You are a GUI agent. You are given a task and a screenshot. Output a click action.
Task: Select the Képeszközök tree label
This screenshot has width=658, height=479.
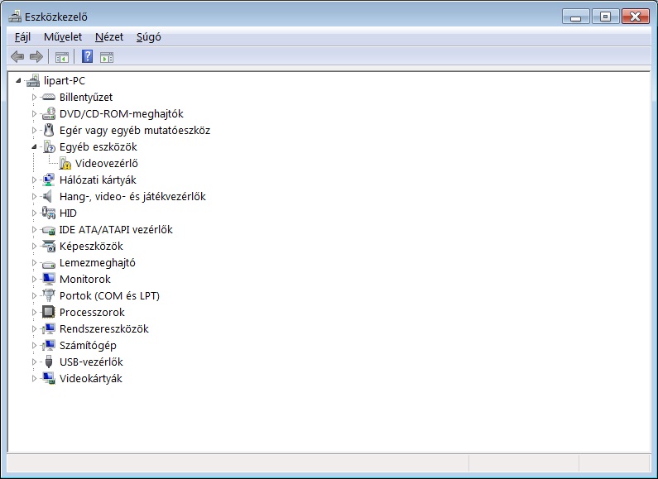(x=91, y=247)
